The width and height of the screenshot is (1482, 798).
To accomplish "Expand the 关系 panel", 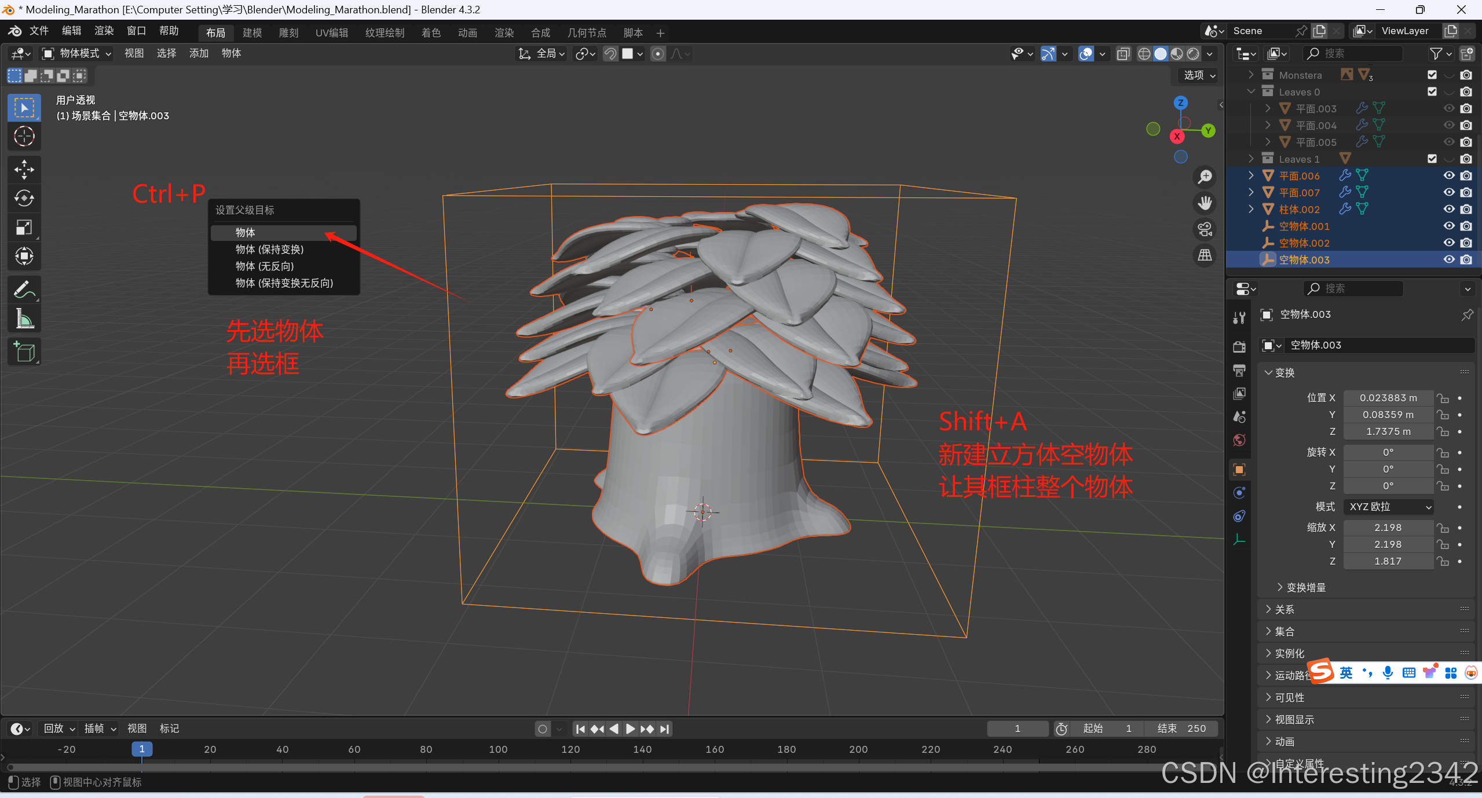I will [x=1285, y=609].
